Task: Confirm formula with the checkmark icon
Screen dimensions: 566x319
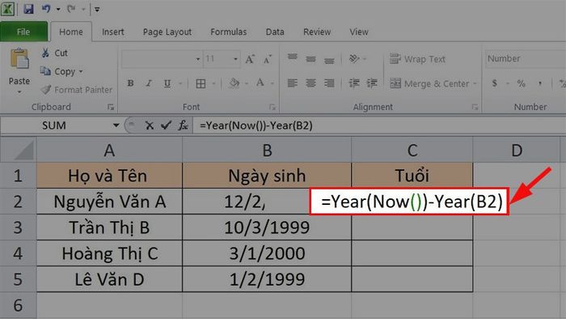Action: [166, 125]
